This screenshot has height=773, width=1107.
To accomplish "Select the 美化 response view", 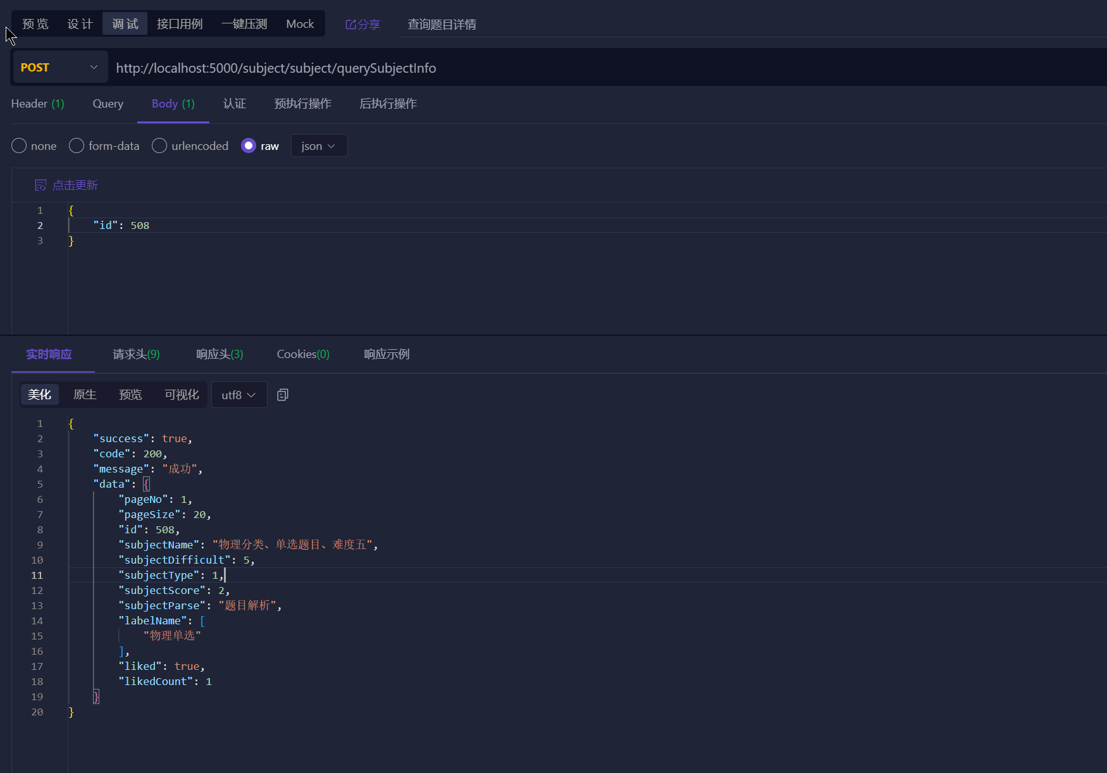I will click(x=39, y=395).
